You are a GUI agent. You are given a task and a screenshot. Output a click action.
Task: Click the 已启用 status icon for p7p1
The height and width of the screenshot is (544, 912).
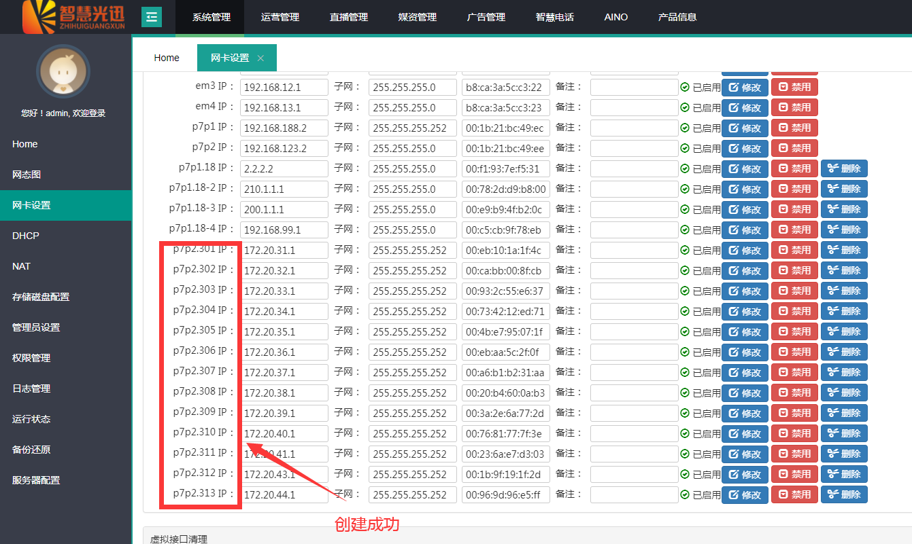685,128
